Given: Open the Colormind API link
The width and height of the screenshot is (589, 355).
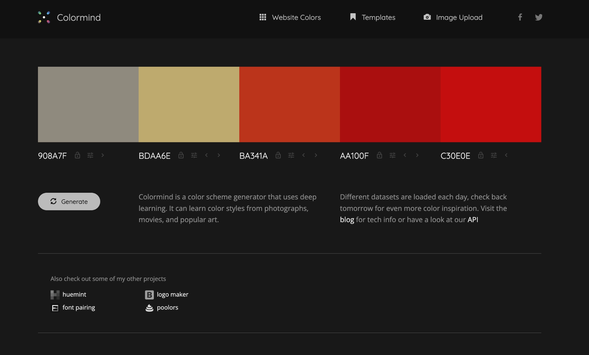Looking at the screenshot, I should click(473, 219).
